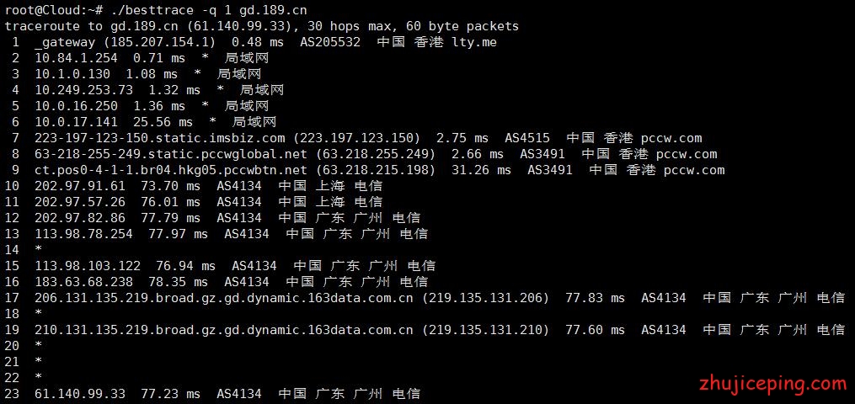This screenshot has width=855, height=404.
Task: Click 223-197-123-150.static.imsbiz.com hostname
Action: (160, 138)
